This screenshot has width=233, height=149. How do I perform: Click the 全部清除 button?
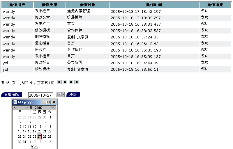12,95
